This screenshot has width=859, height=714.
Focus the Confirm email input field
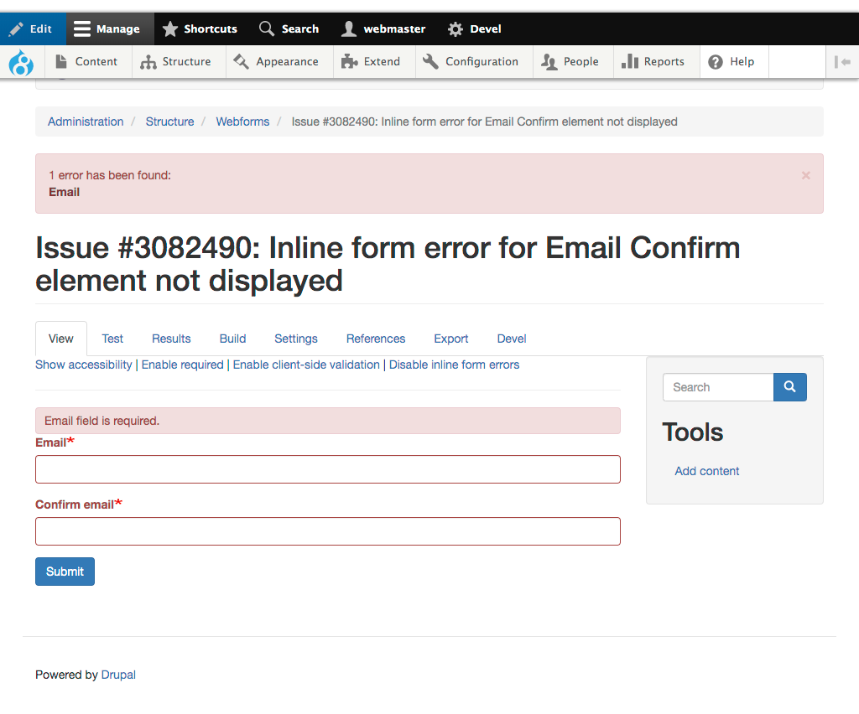coord(328,531)
